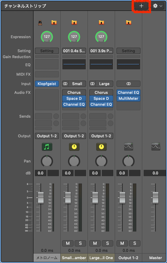This screenshot has height=263, width=167.
Task: Click the patch picture icon on Small Chamber strip
Action: [x=74, y=22]
